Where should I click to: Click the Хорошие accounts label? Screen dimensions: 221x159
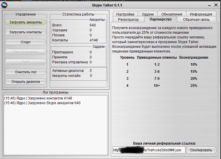pos(60,30)
